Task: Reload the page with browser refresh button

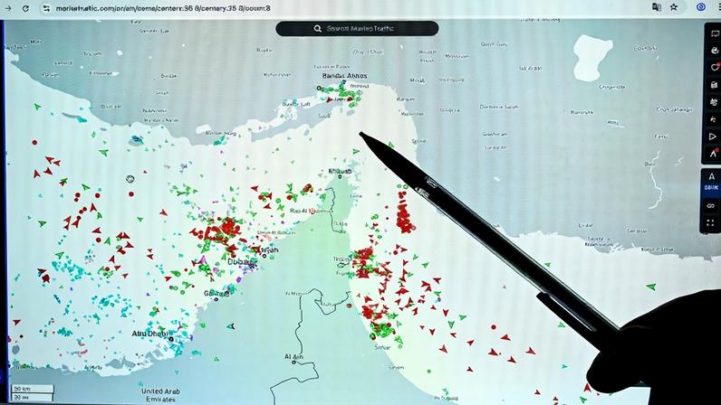Action: [x=25, y=8]
